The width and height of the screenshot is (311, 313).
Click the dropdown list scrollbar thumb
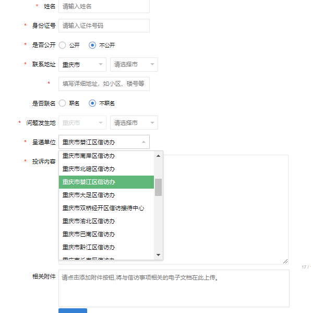[158, 187]
